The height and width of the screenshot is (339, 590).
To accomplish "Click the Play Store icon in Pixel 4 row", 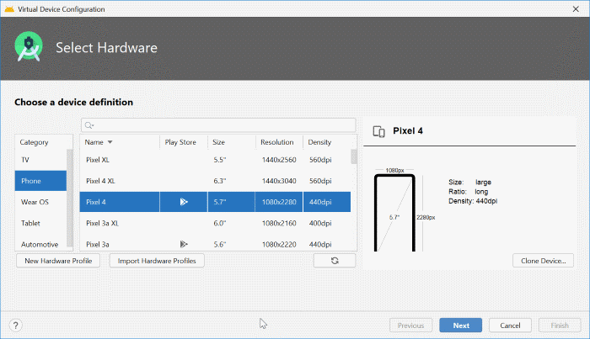I will (184, 202).
